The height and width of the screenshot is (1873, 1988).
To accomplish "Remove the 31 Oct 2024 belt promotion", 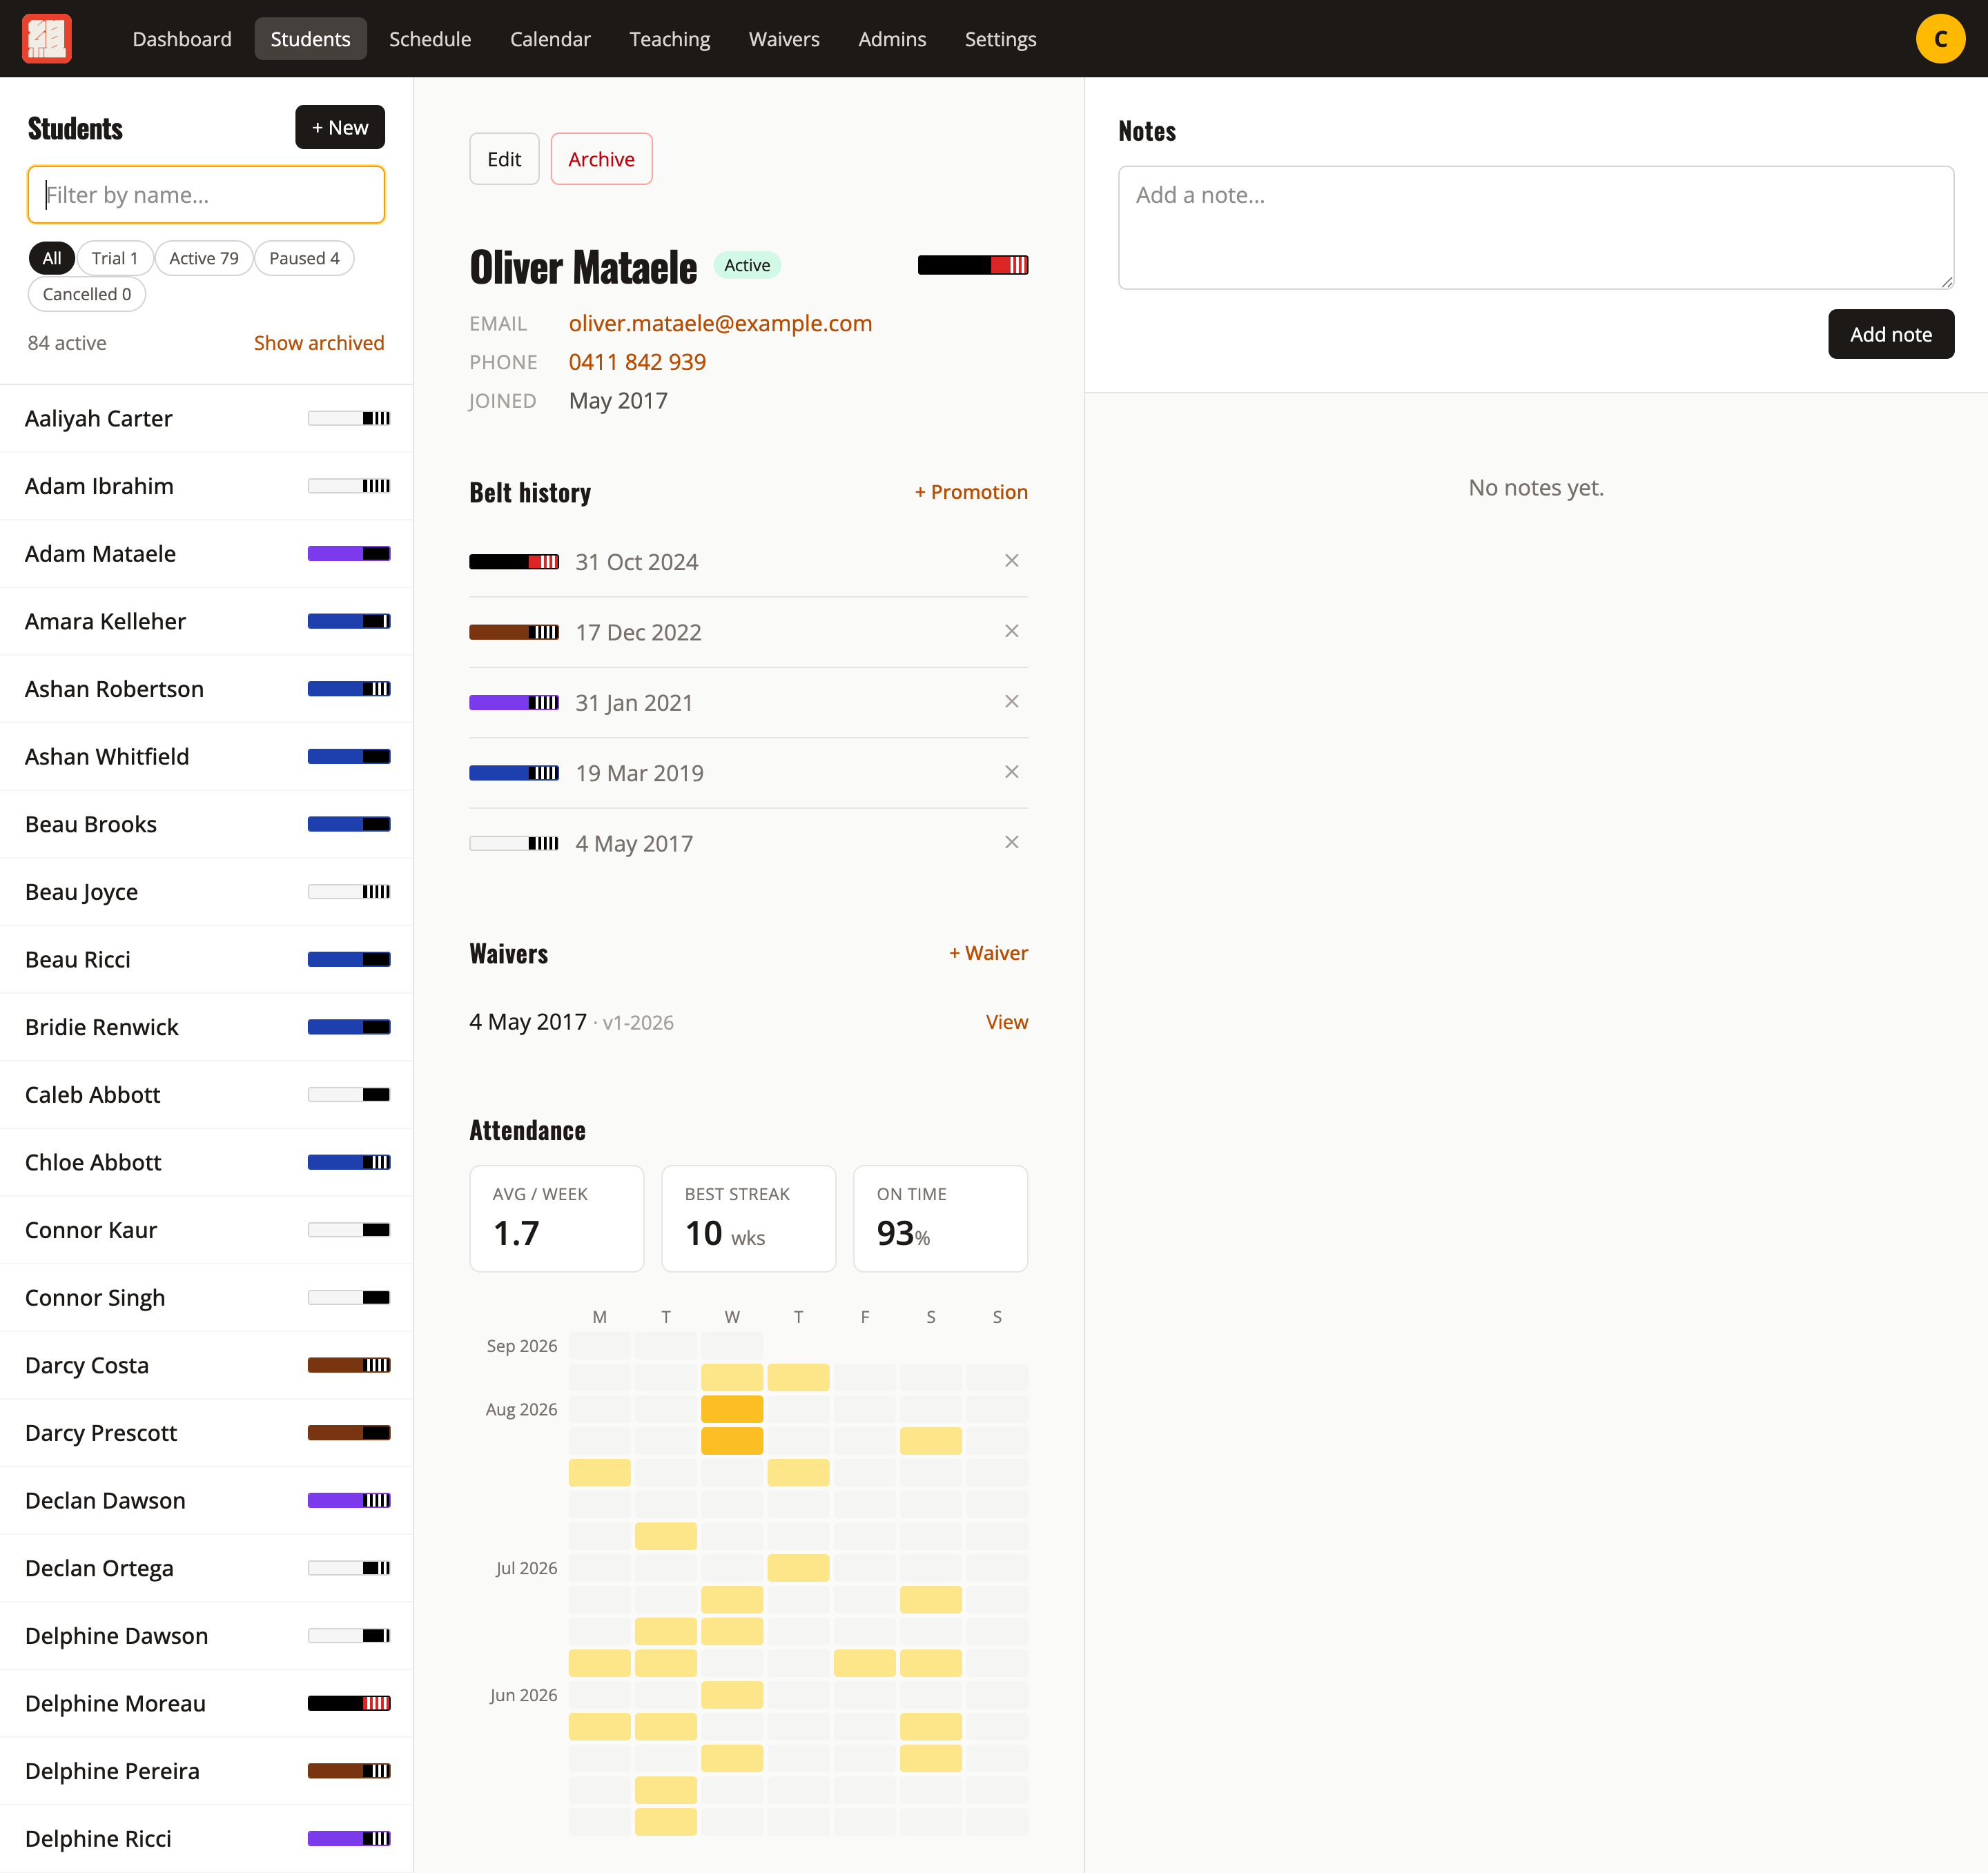I will [x=1011, y=561].
